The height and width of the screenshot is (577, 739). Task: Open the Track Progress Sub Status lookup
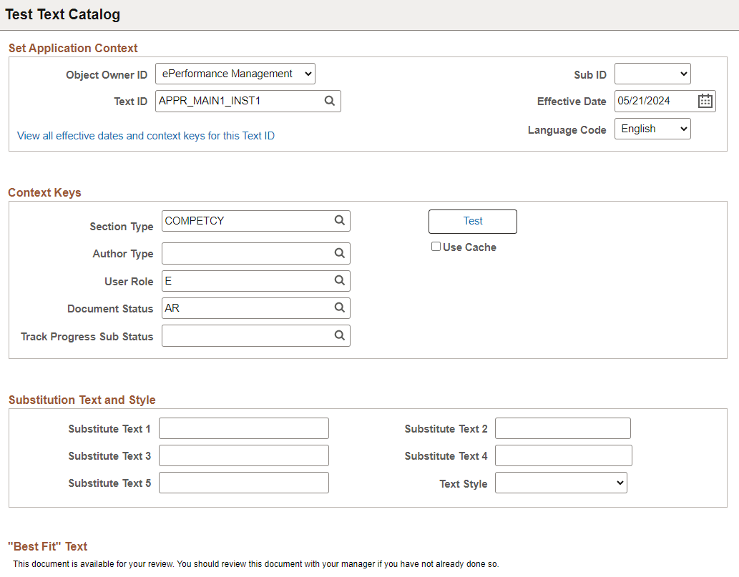point(339,335)
